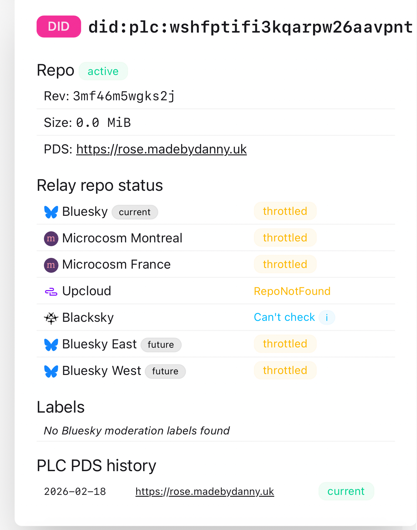Click the active repo status badge
This screenshot has width=417, height=530.
click(x=103, y=71)
